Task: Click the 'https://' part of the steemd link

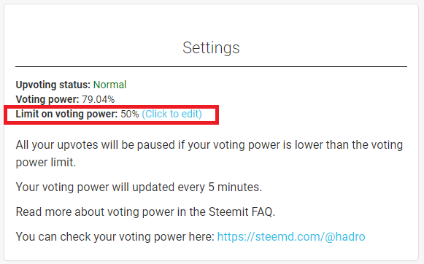Action: (x=236, y=237)
